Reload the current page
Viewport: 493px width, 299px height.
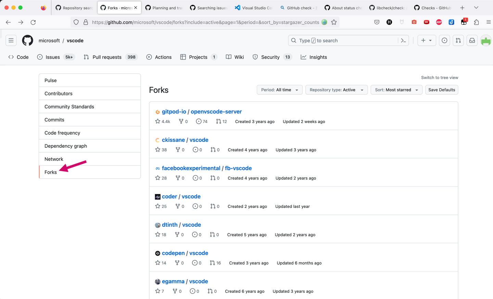[33, 22]
